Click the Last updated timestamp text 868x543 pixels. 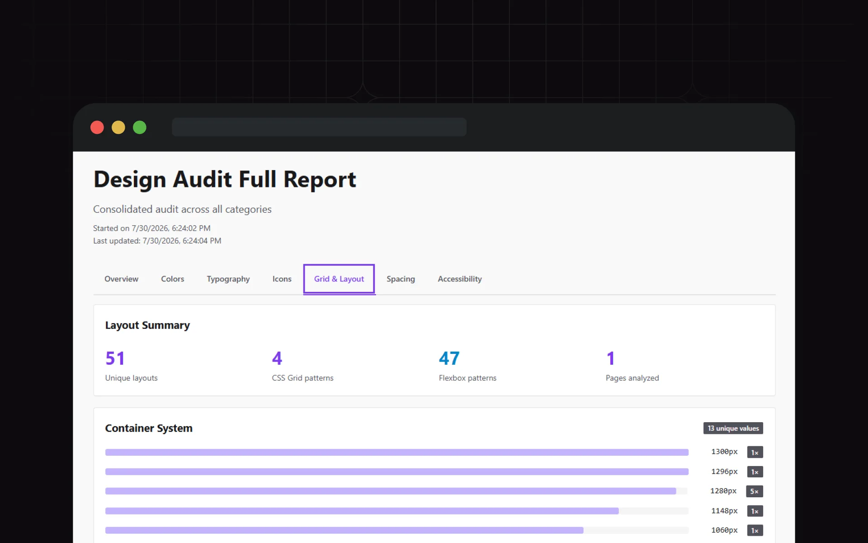click(157, 241)
